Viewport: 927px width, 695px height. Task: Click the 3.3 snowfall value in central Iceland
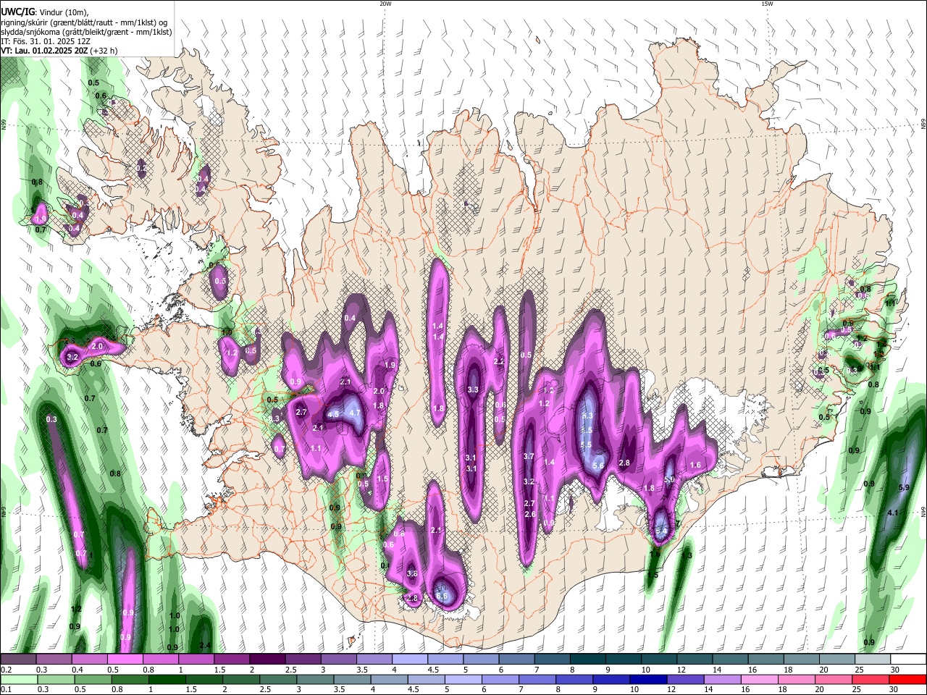(473, 389)
